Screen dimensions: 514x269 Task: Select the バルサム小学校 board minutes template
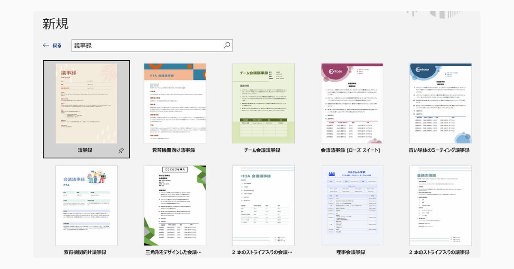coord(352,205)
